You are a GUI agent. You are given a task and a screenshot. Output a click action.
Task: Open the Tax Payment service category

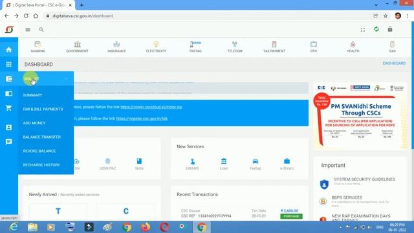[274, 47]
